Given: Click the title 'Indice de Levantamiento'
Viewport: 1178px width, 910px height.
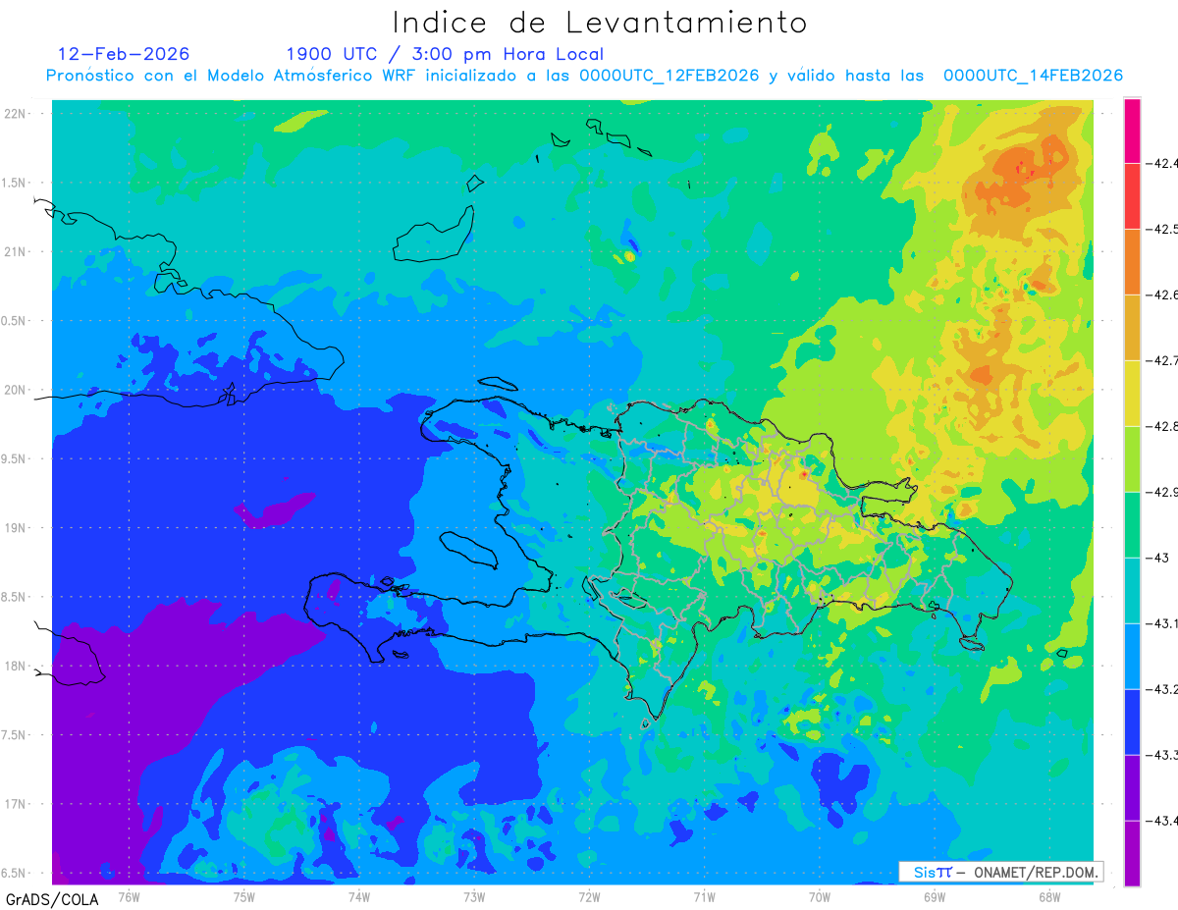Looking at the screenshot, I should tap(600, 23).
